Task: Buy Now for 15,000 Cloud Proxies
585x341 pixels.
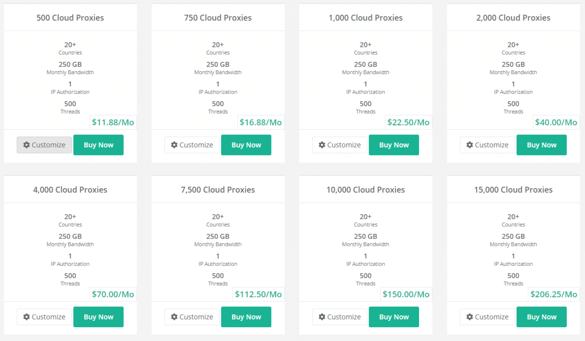Action: pos(542,317)
